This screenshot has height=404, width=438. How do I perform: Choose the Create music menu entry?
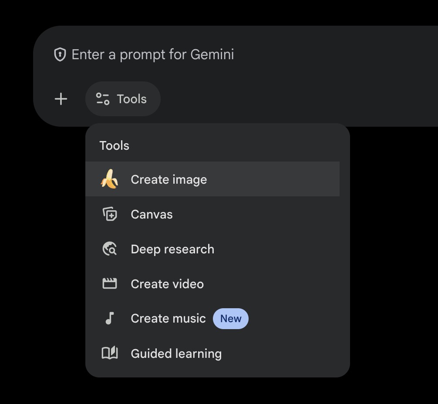coord(168,319)
